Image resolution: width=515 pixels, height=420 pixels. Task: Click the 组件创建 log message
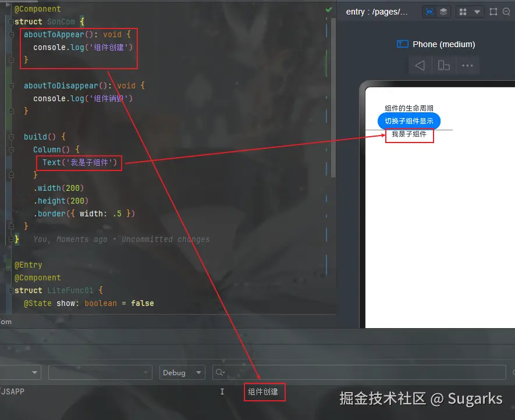[x=263, y=391]
